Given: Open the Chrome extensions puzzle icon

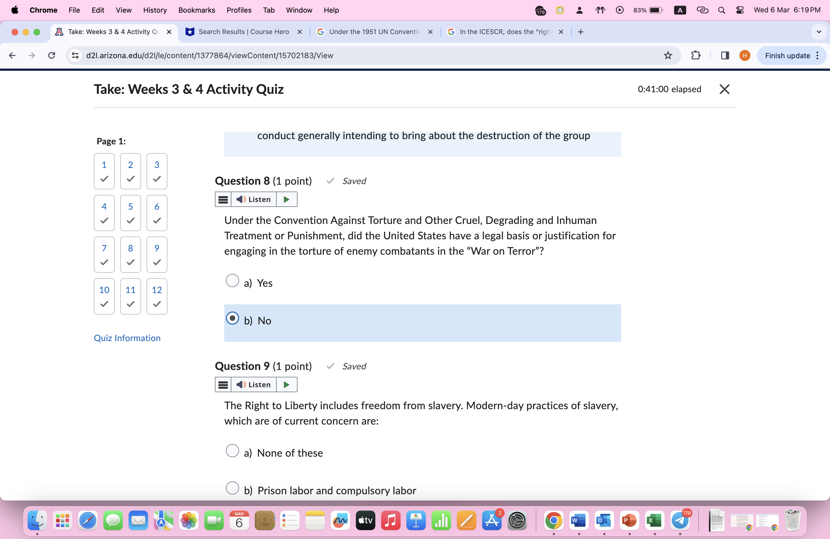Looking at the screenshot, I should point(696,55).
